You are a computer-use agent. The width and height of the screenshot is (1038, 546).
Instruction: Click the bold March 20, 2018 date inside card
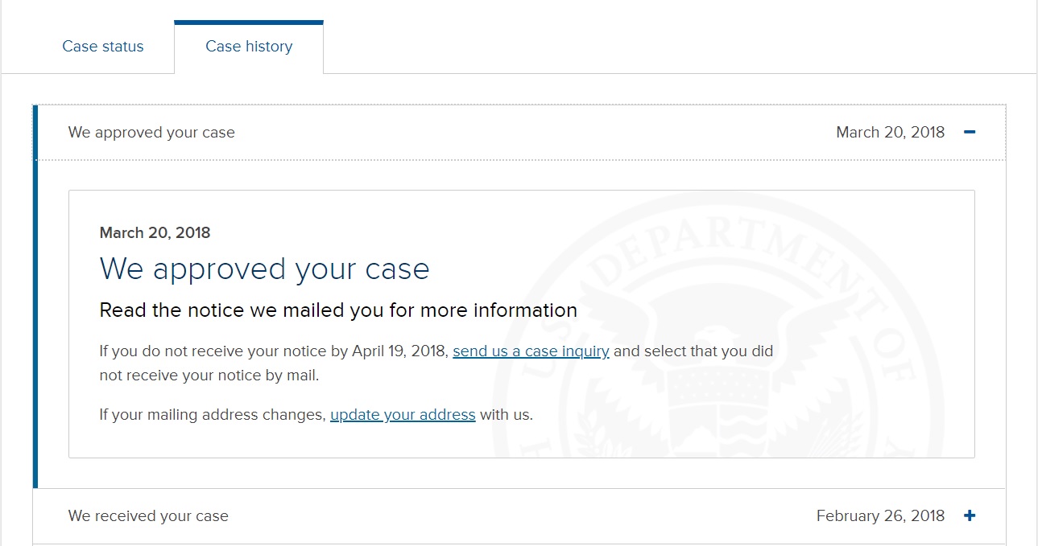tap(155, 232)
